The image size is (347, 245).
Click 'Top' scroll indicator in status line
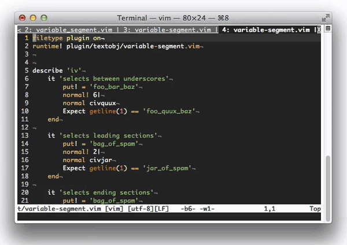point(315,209)
